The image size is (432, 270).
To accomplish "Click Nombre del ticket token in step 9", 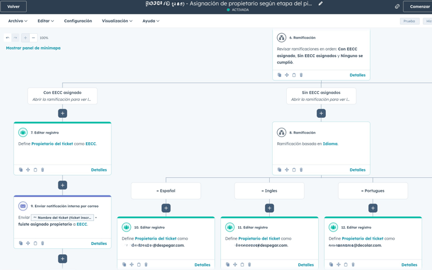I will coord(62,218).
